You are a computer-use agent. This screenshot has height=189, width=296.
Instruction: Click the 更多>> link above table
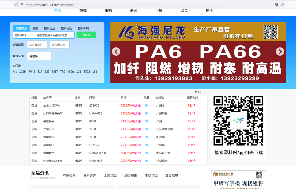click(199, 92)
